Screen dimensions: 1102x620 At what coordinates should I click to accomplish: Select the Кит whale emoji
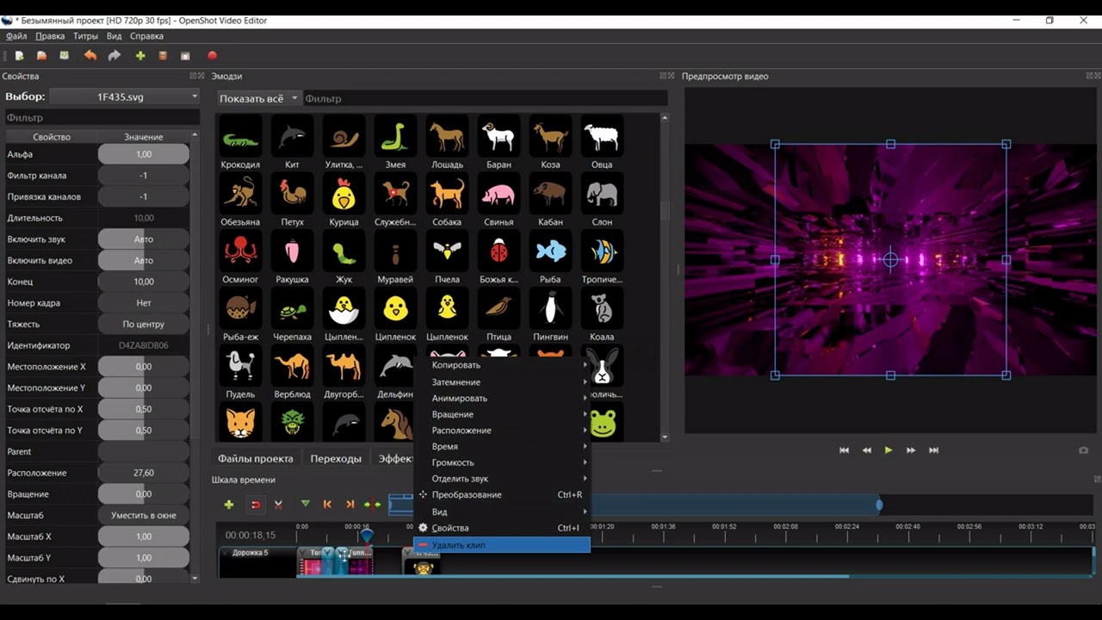[292, 143]
